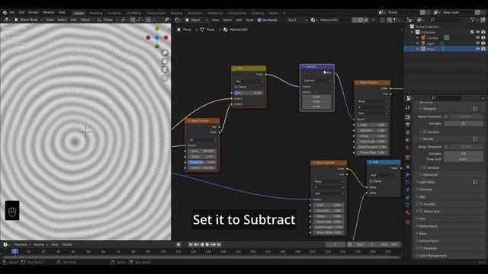The image size is (488, 274).
Task: Hide the Light with its eye icon
Action: 477,43
